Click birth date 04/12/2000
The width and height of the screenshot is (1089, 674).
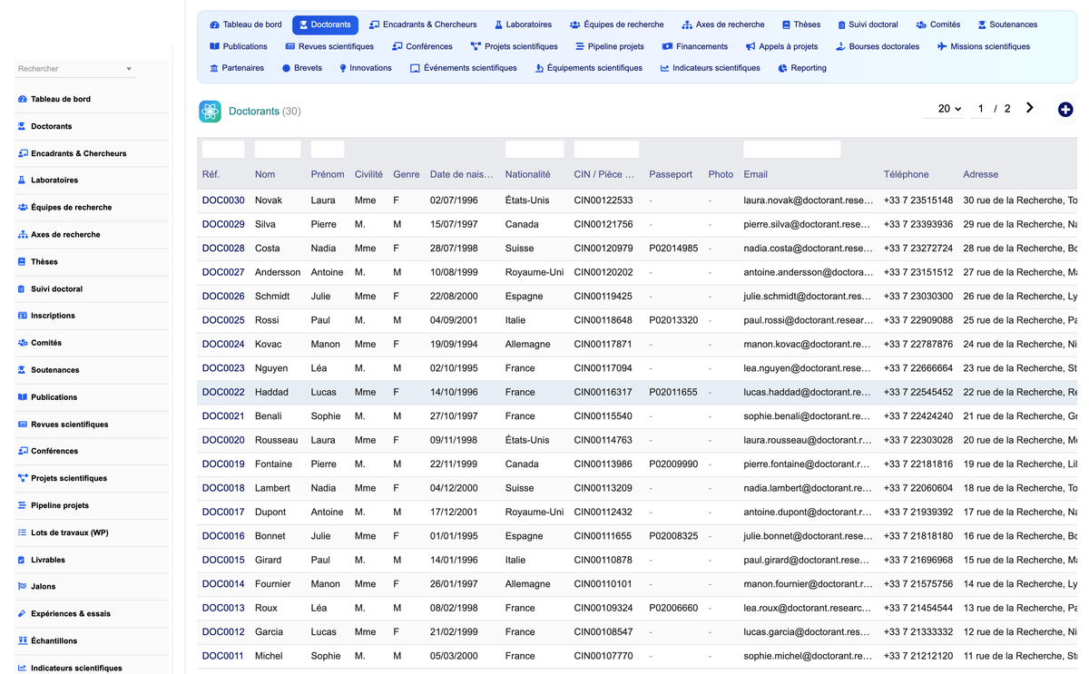click(x=454, y=488)
